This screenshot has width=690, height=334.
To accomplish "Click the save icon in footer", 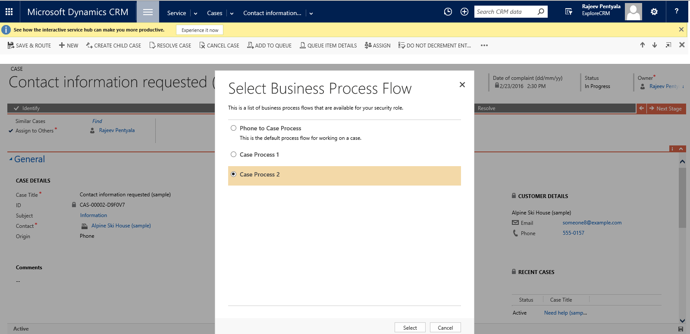I will tap(681, 329).
